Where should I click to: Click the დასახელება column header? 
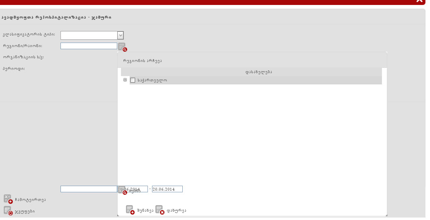258,72
